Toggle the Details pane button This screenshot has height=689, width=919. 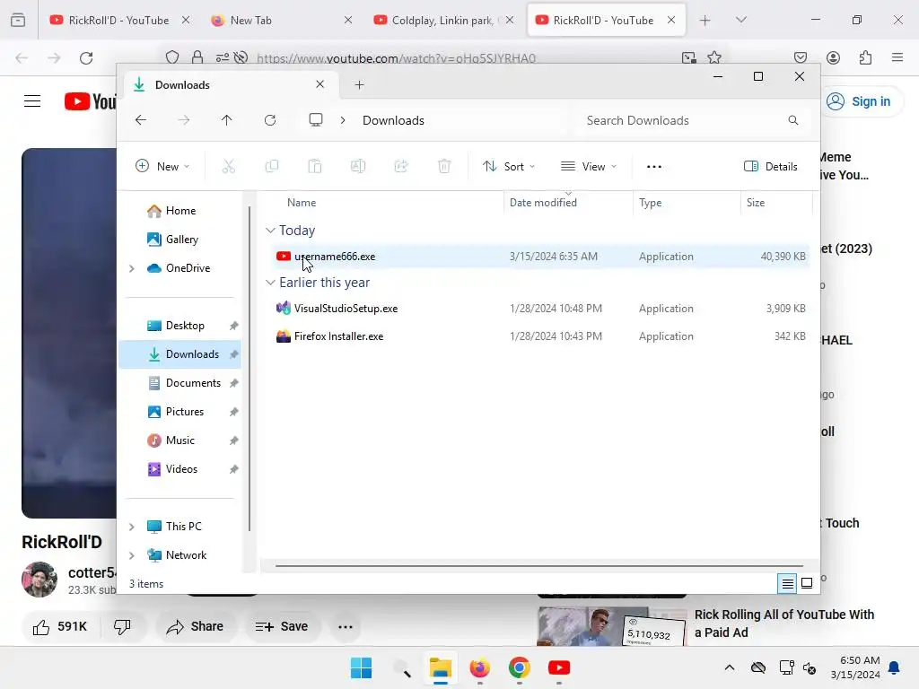[x=770, y=166]
